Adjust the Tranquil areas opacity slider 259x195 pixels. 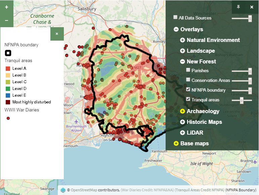pyautogui.click(x=241, y=100)
